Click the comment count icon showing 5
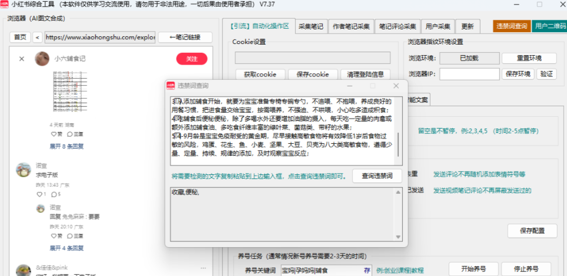This screenshot has height=276, width=567. (x=54, y=194)
